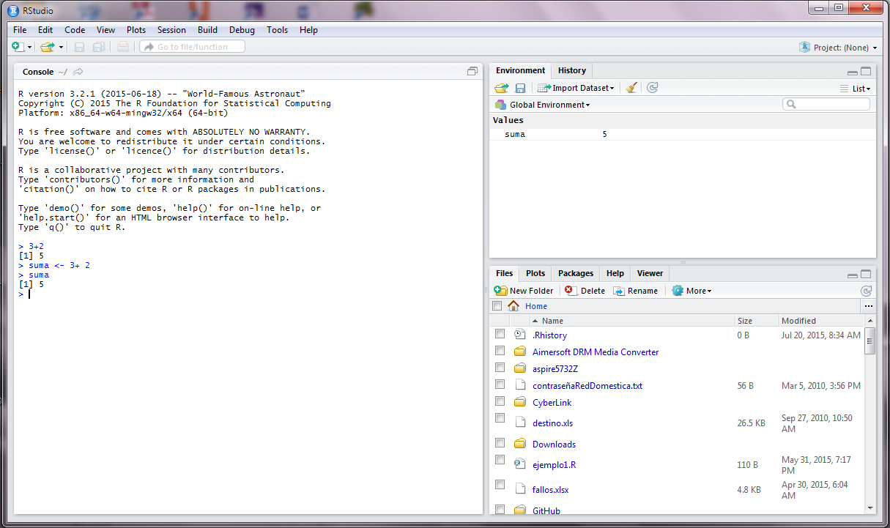Tick the checkbox for destino.xls

(500, 418)
